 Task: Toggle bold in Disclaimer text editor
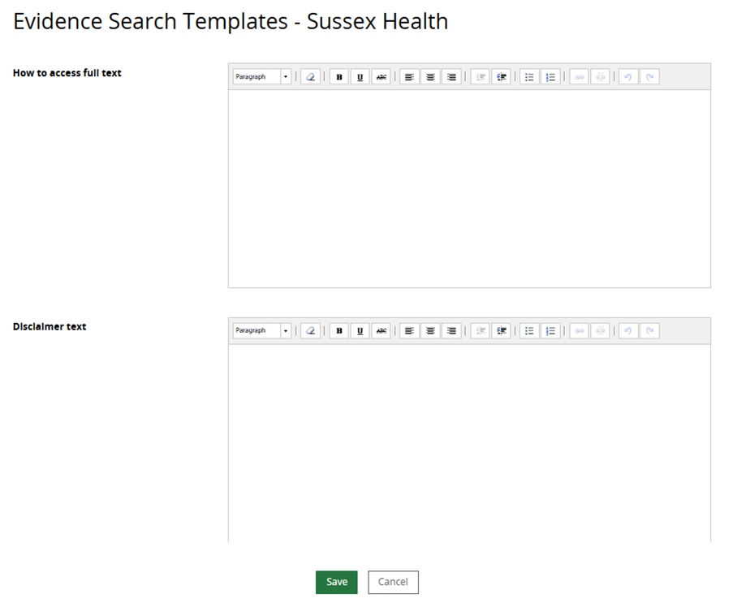339,331
